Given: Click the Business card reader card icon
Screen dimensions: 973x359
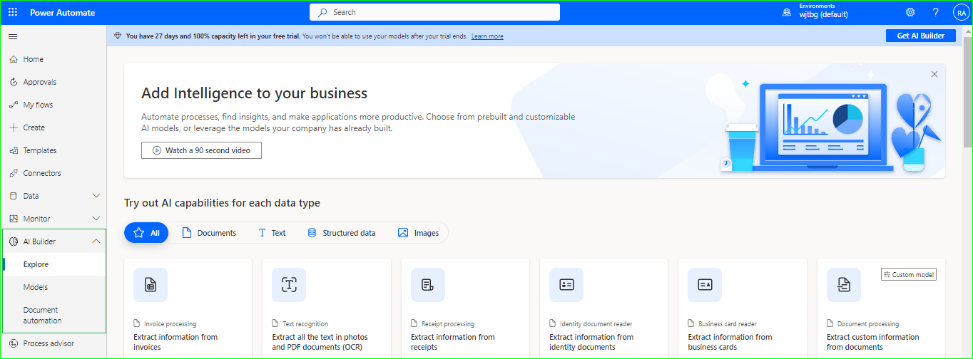Looking at the screenshot, I should [705, 285].
